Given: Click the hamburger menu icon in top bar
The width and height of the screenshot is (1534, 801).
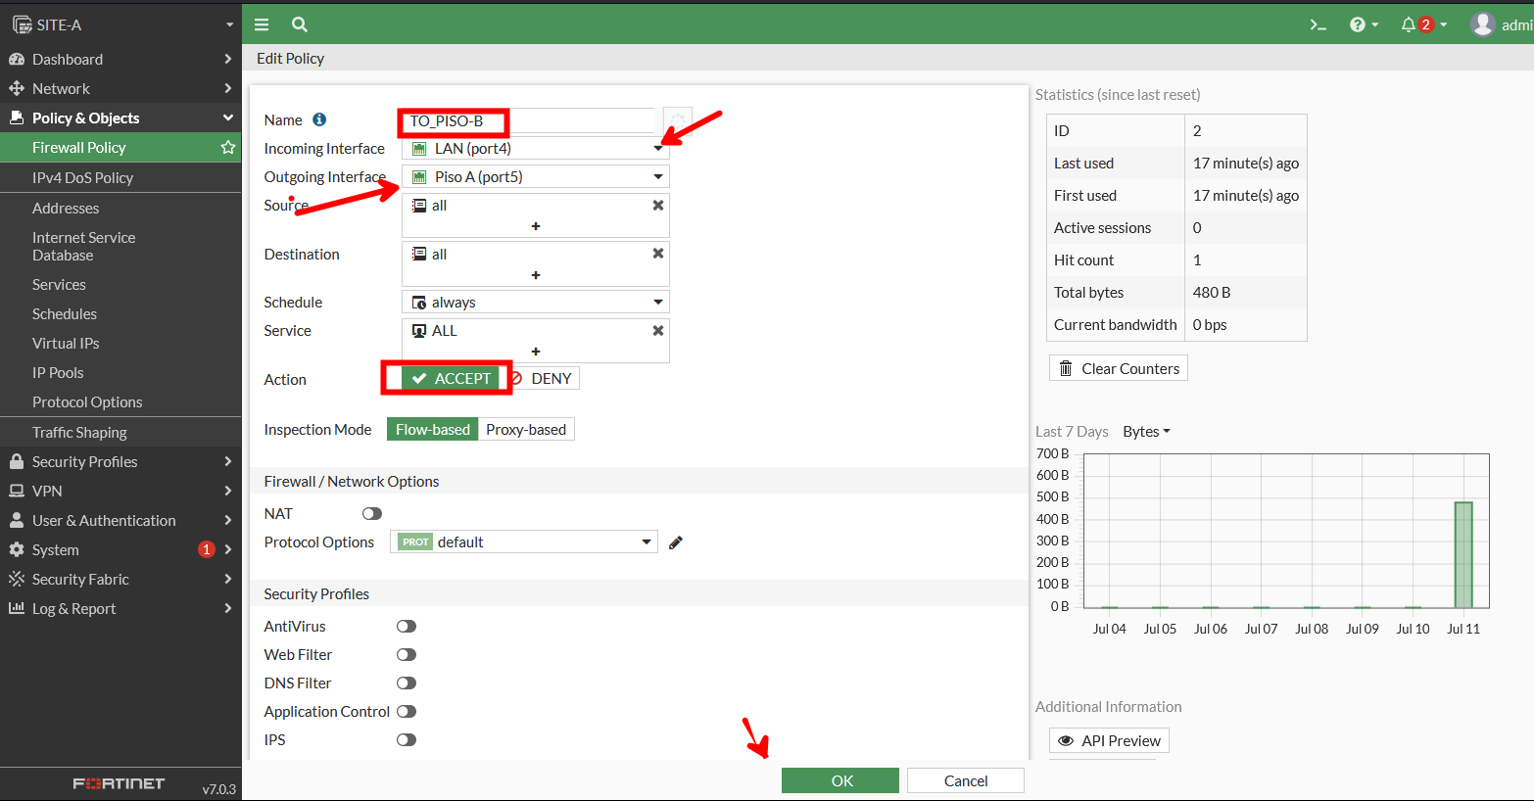Looking at the screenshot, I should click(x=262, y=24).
